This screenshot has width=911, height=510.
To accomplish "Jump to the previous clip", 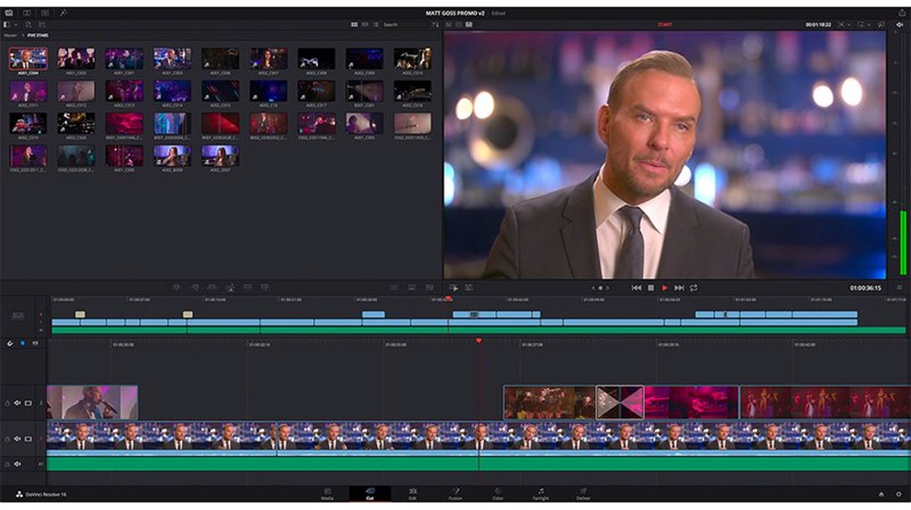I will click(x=636, y=288).
